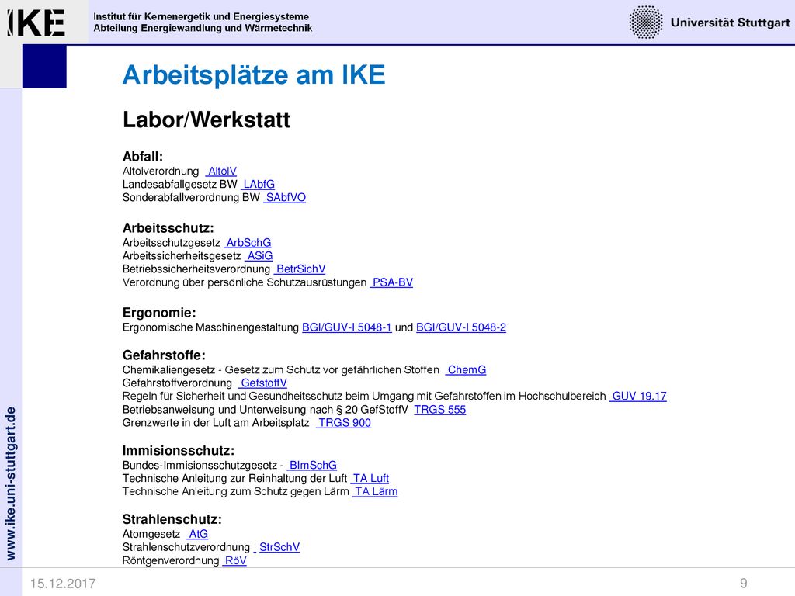
Task: Open the PSA-BV link
Action: (x=391, y=282)
